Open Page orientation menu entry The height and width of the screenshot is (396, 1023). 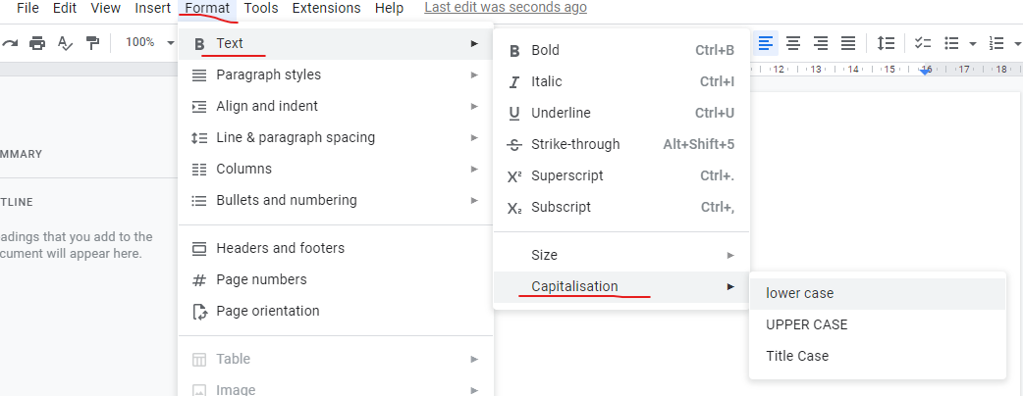coord(336,311)
